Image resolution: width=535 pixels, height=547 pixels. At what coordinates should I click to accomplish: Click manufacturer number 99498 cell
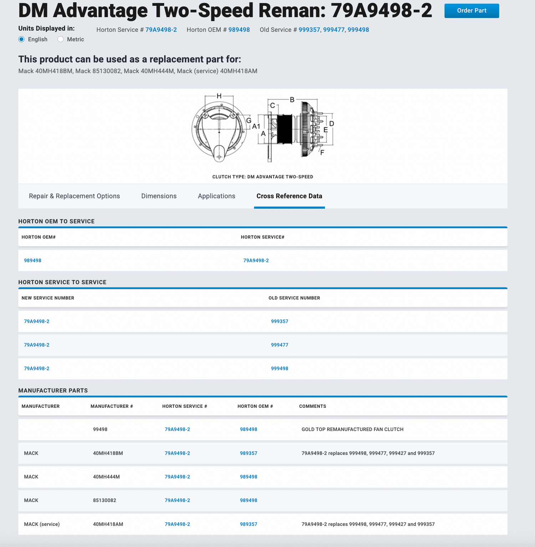tap(100, 429)
